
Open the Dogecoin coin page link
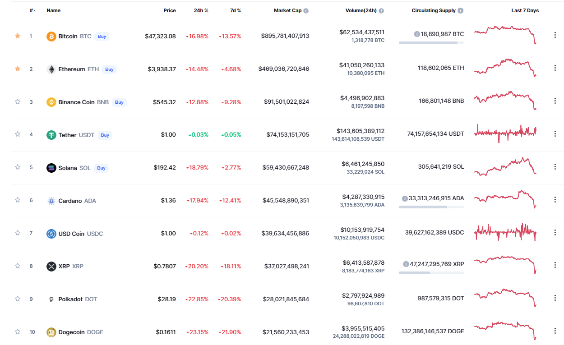[x=81, y=332]
